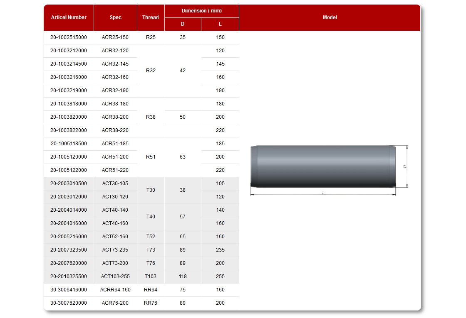Image resolution: width=466 pixels, height=318 pixels.
Task: Click spec ACR76-200
Action: pos(115,303)
